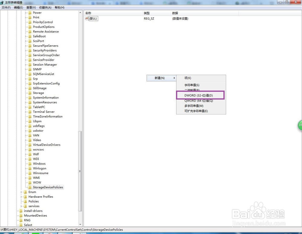Expand the SecurePipeServers tree node
The width and height of the screenshot is (302, 234).
pyautogui.click(x=26, y=46)
